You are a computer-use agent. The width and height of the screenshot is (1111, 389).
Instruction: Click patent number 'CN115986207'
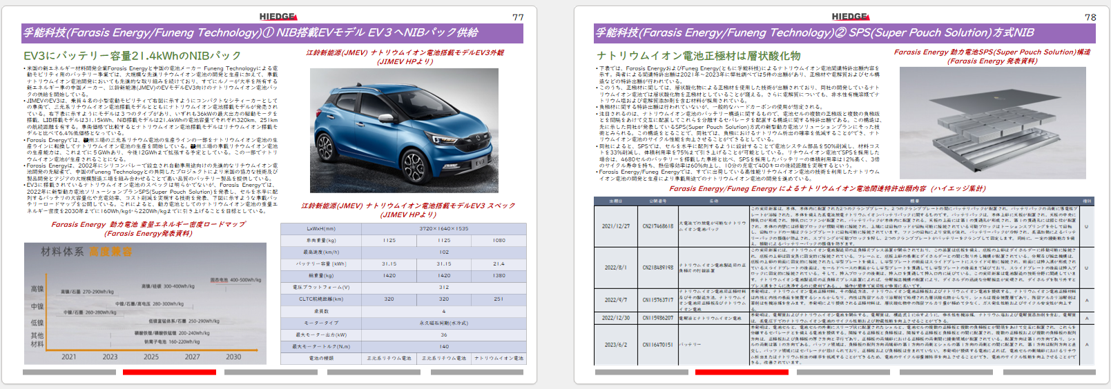[x=657, y=318]
